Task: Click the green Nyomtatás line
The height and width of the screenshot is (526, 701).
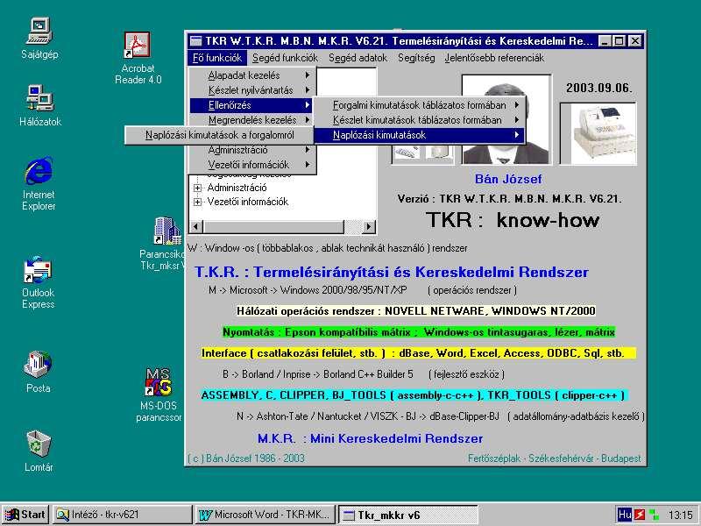Action: coord(419,332)
